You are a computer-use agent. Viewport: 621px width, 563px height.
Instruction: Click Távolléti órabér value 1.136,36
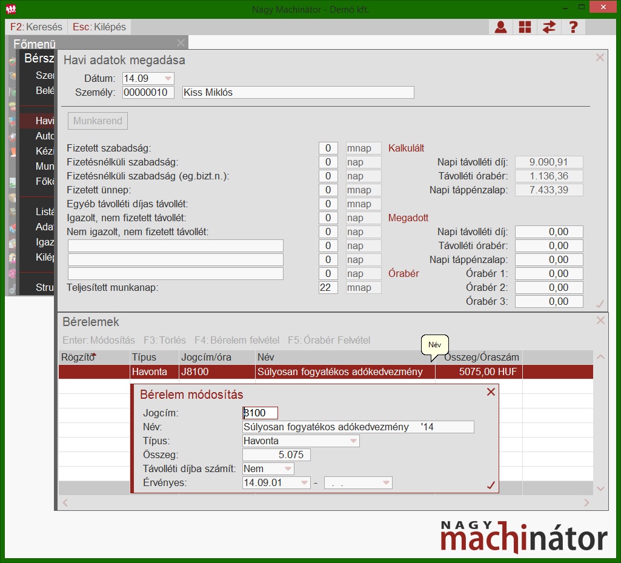click(549, 176)
